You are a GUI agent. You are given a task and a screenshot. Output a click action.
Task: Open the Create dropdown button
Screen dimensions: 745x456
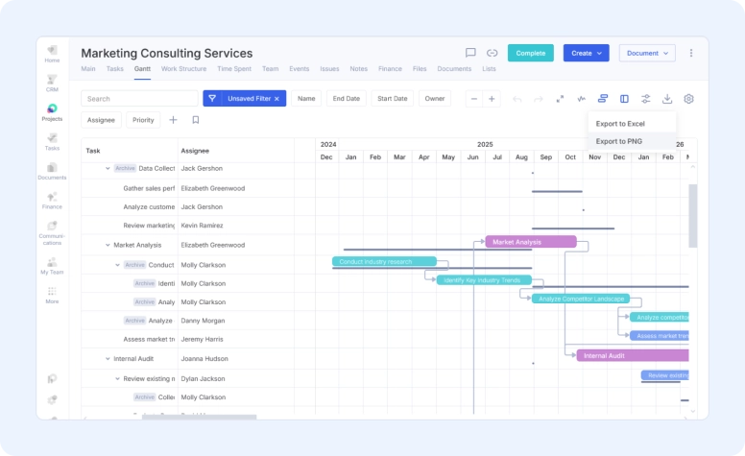587,53
